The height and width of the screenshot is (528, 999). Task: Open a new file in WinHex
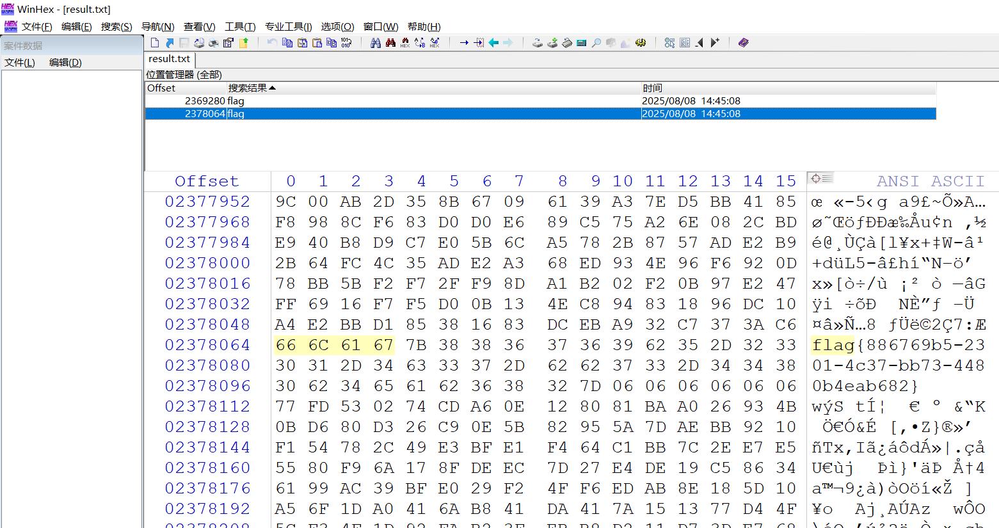point(155,42)
